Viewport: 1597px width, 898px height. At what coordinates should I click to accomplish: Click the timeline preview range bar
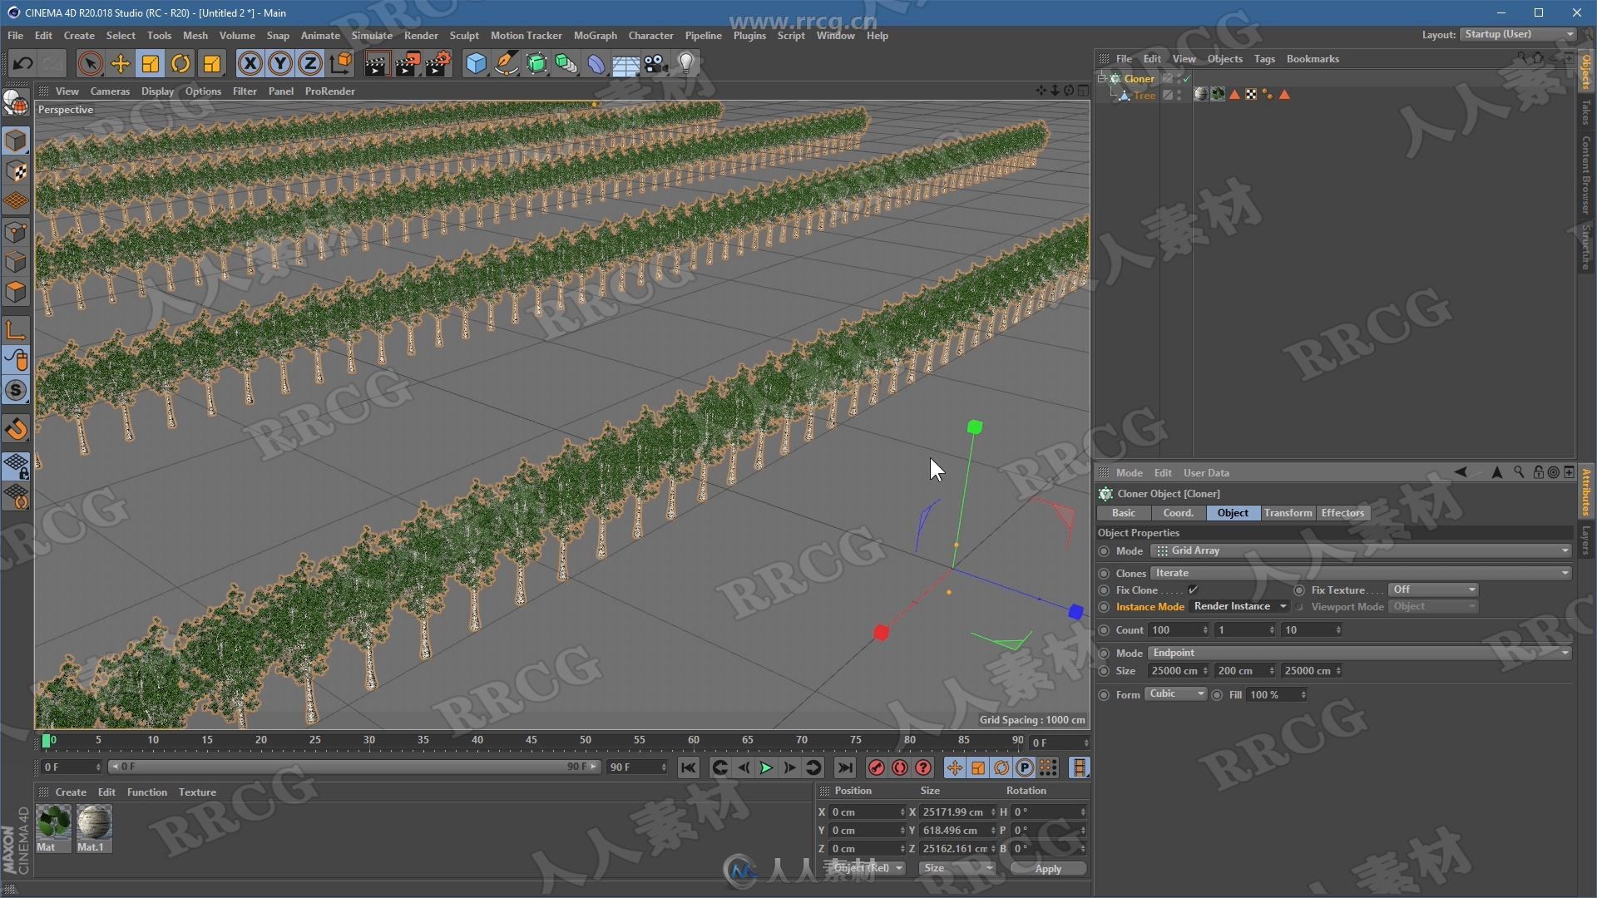pyautogui.click(x=354, y=767)
